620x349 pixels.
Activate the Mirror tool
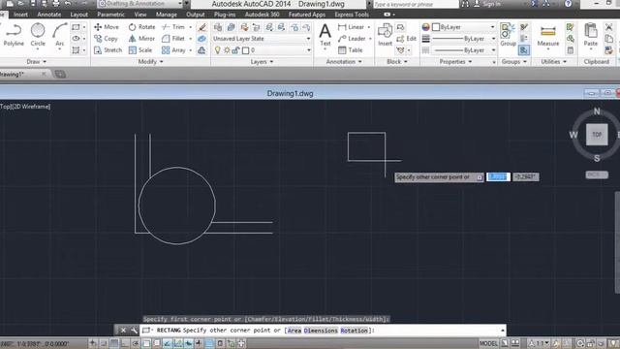[x=141, y=39]
